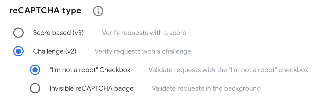The height and width of the screenshot is (105, 316).
Task: Click the checkbox validation description text
Action: click(228, 70)
